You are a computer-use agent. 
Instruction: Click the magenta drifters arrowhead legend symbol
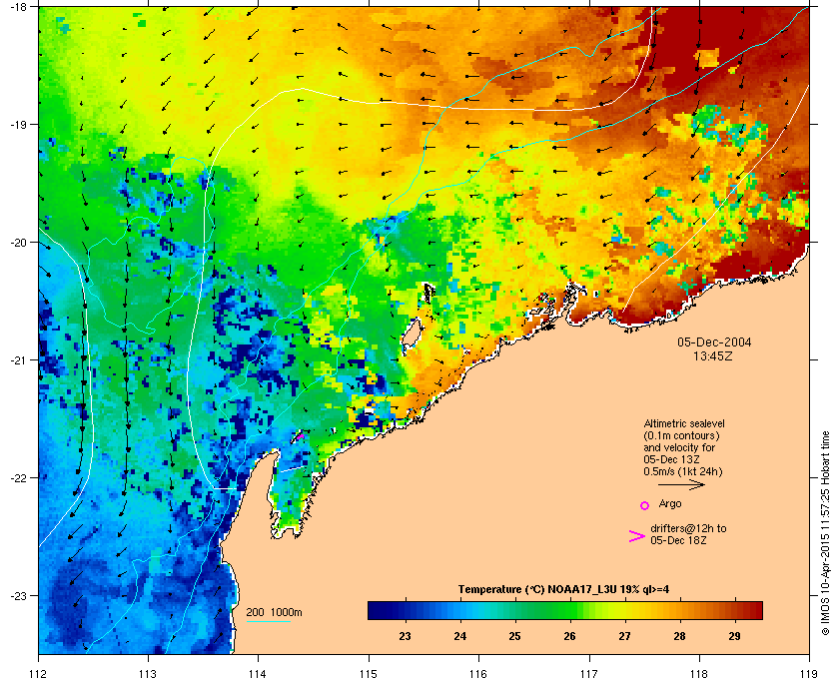pyautogui.click(x=637, y=536)
